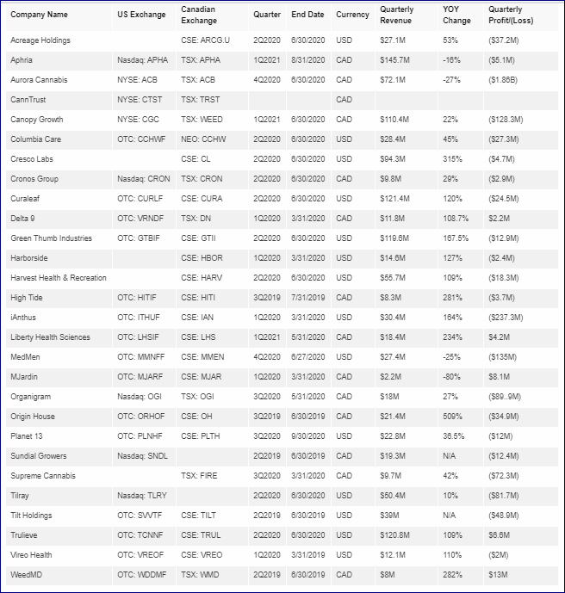Click Harvest Health & Recreation name cell
Screen dimensions: 565x593
pos(59,278)
